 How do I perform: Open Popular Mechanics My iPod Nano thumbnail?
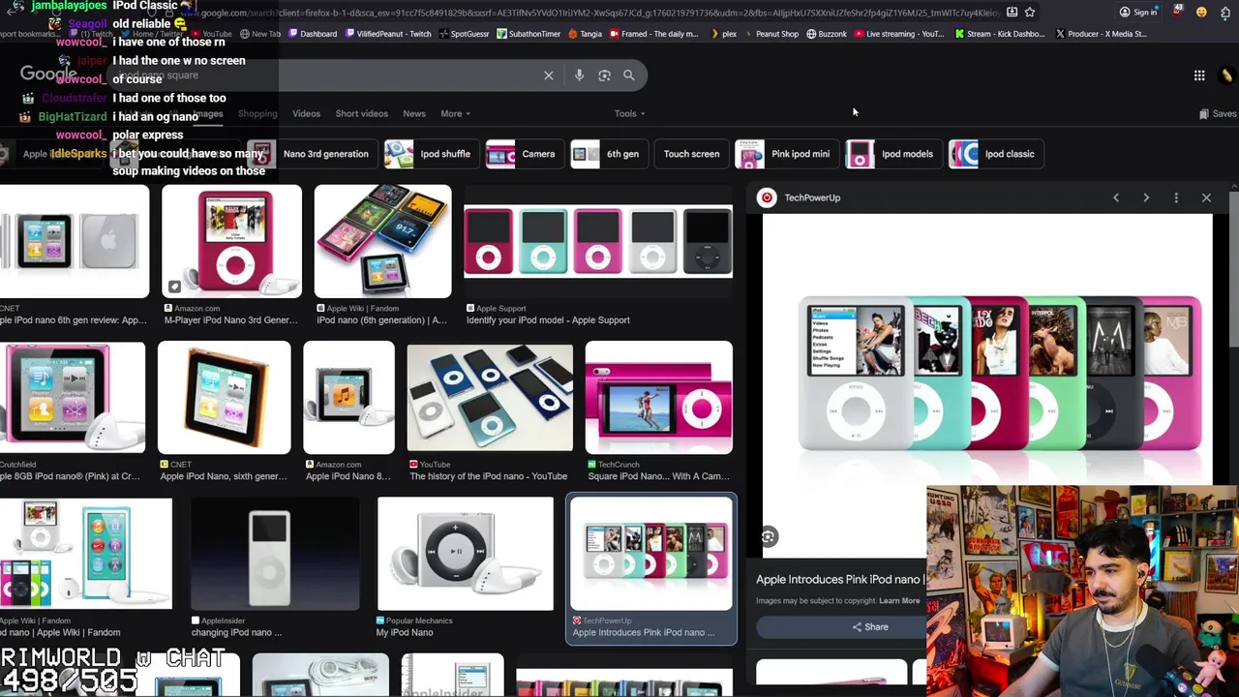[465, 554]
